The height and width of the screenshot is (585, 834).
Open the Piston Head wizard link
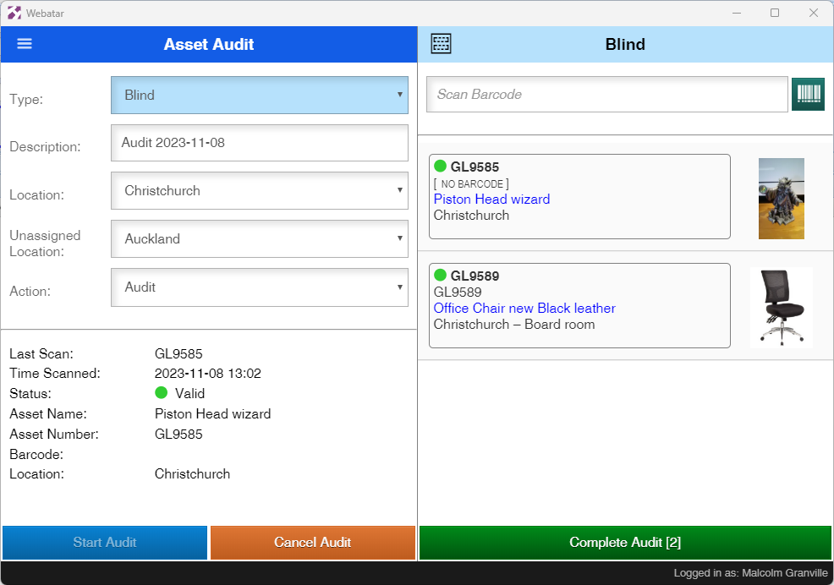[491, 200]
